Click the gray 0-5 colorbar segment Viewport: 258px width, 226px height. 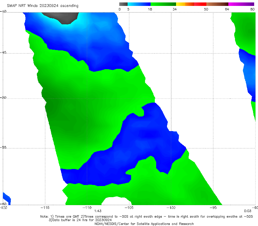pos(123,4)
